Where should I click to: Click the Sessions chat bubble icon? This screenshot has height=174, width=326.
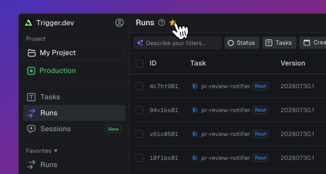(x=31, y=129)
